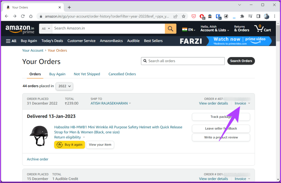Go back using the browser back arrow
The width and height of the screenshot is (281, 183).
coord(7,16)
